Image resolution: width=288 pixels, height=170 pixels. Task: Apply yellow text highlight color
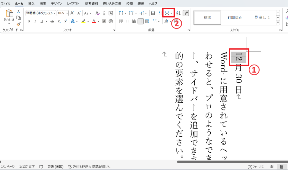(x=84, y=21)
